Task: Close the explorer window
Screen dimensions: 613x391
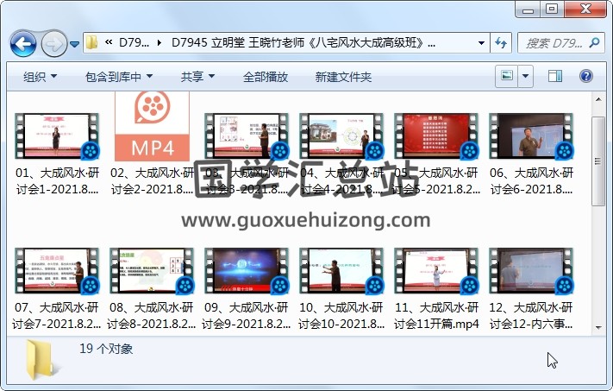Action: click(585, 9)
